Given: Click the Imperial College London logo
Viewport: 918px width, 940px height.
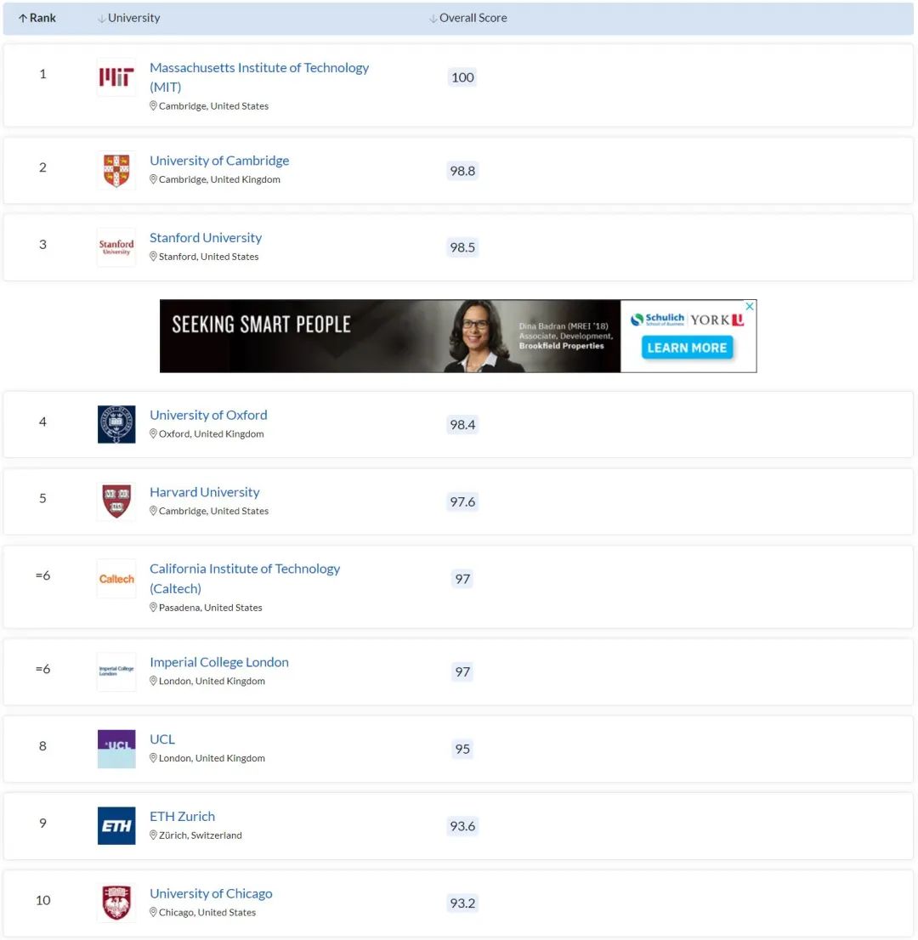Looking at the screenshot, I should pos(116,671).
